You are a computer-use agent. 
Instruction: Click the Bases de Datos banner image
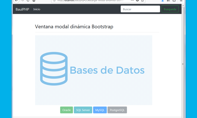94,70
